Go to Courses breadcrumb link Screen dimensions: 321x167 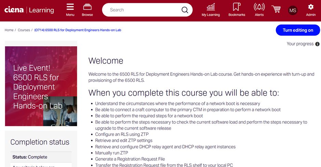pos(24,30)
